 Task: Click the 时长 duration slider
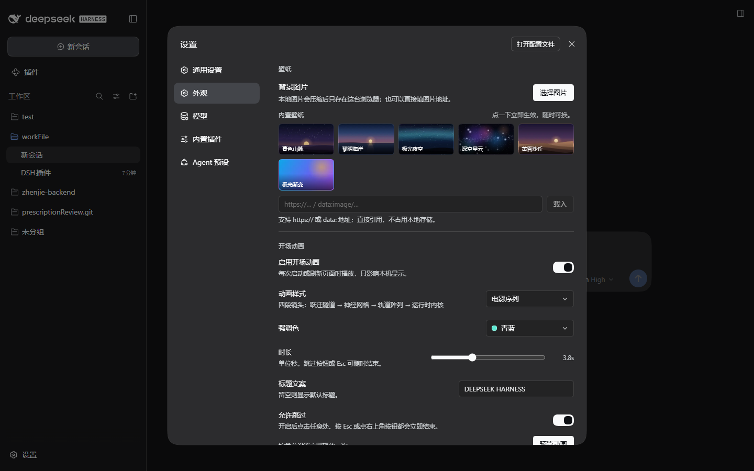(488, 357)
